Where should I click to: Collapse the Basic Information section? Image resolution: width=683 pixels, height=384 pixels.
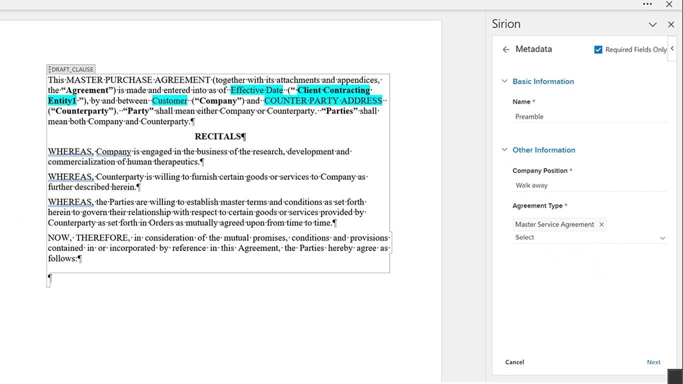(x=504, y=81)
